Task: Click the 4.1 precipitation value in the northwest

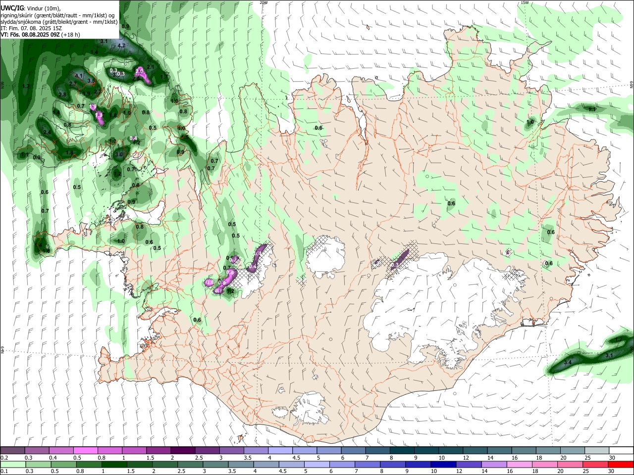Action: click(x=79, y=76)
